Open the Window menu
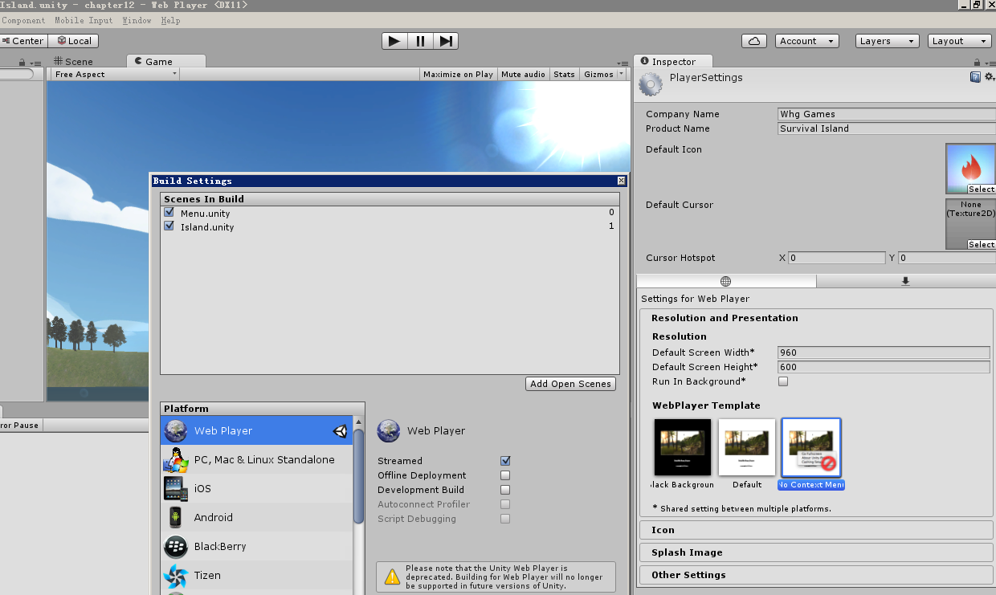Image resolution: width=996 pixels, height=595 pixels. [x=137, y=20]
